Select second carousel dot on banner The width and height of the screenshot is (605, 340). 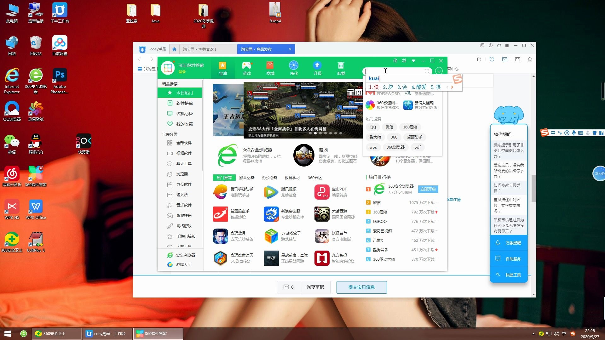[x=315, y=133]
